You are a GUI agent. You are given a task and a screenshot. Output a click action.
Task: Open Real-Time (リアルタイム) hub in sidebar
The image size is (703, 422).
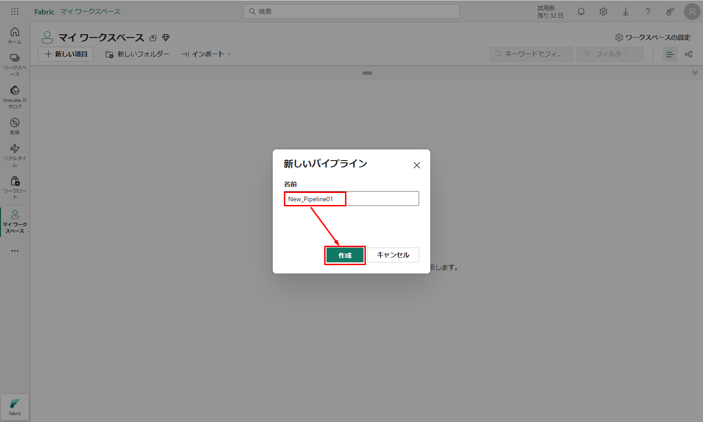15,155
